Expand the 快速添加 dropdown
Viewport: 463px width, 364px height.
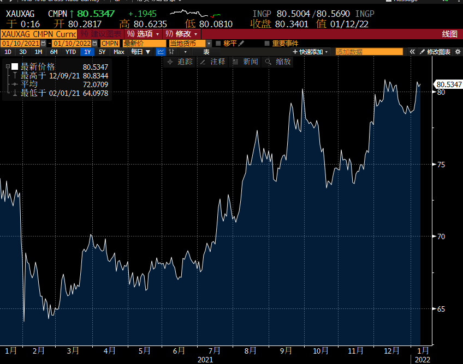(x=311, y=52)
